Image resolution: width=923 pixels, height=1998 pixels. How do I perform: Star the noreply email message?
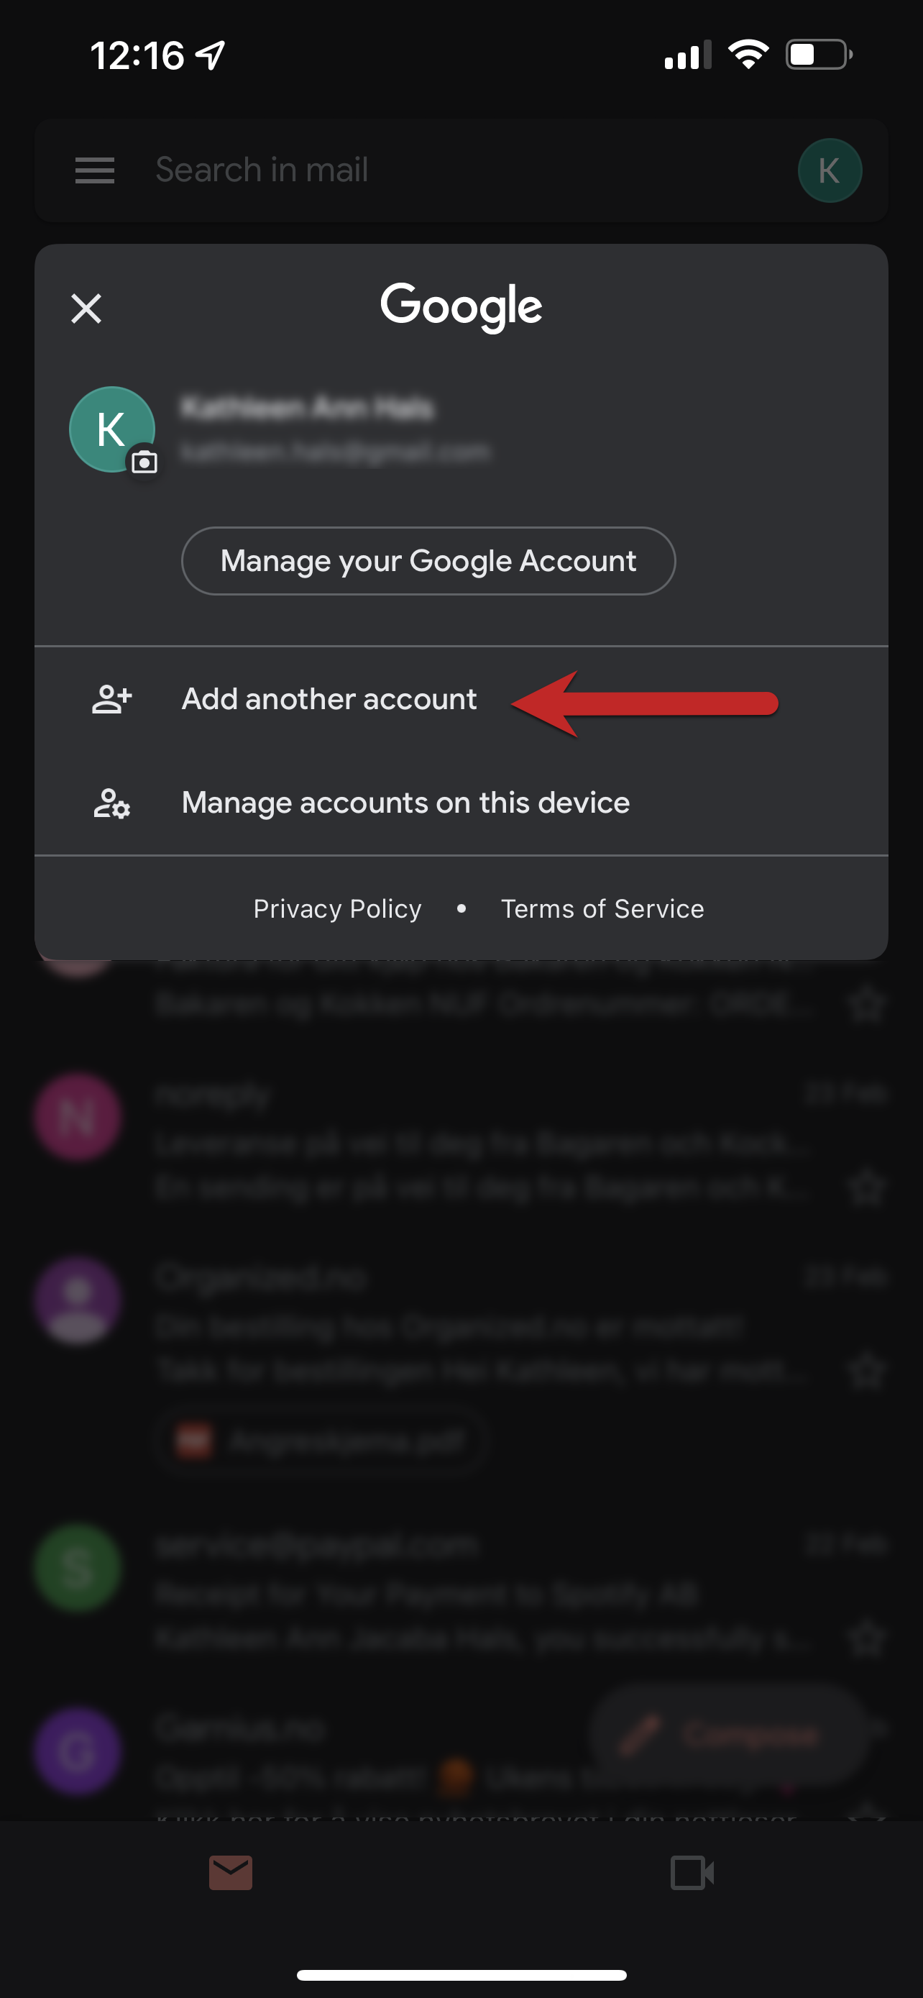868,1188
